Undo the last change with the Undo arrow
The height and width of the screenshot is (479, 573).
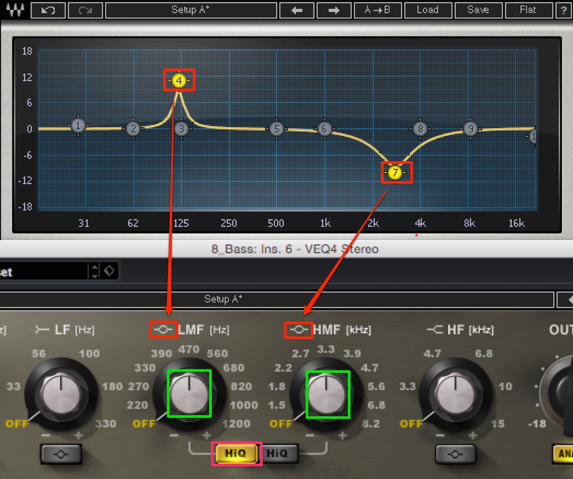coord(48,10)
